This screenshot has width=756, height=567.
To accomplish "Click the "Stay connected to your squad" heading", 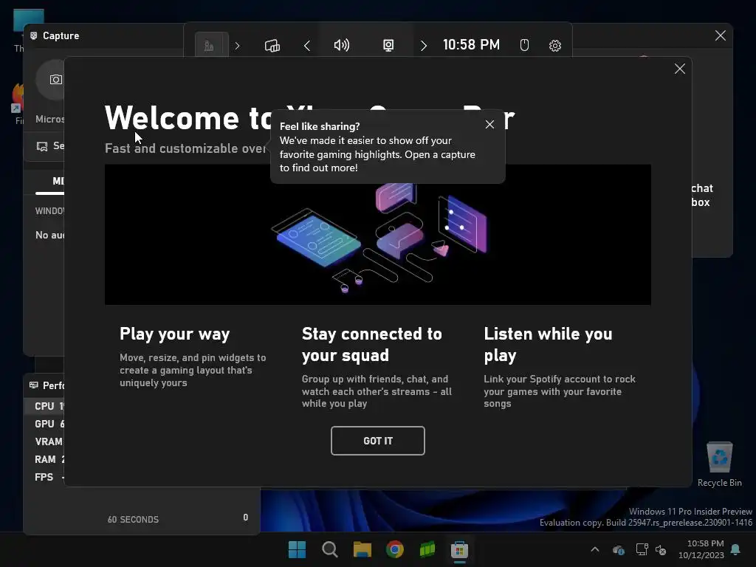I will [x=372, y=344].
